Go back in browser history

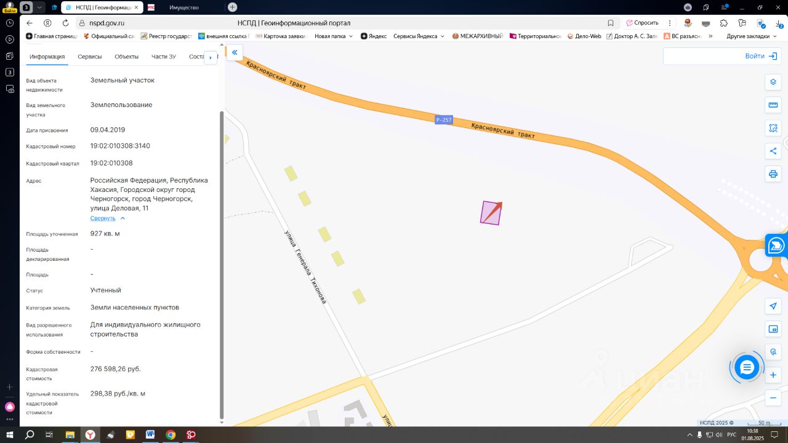30,23
